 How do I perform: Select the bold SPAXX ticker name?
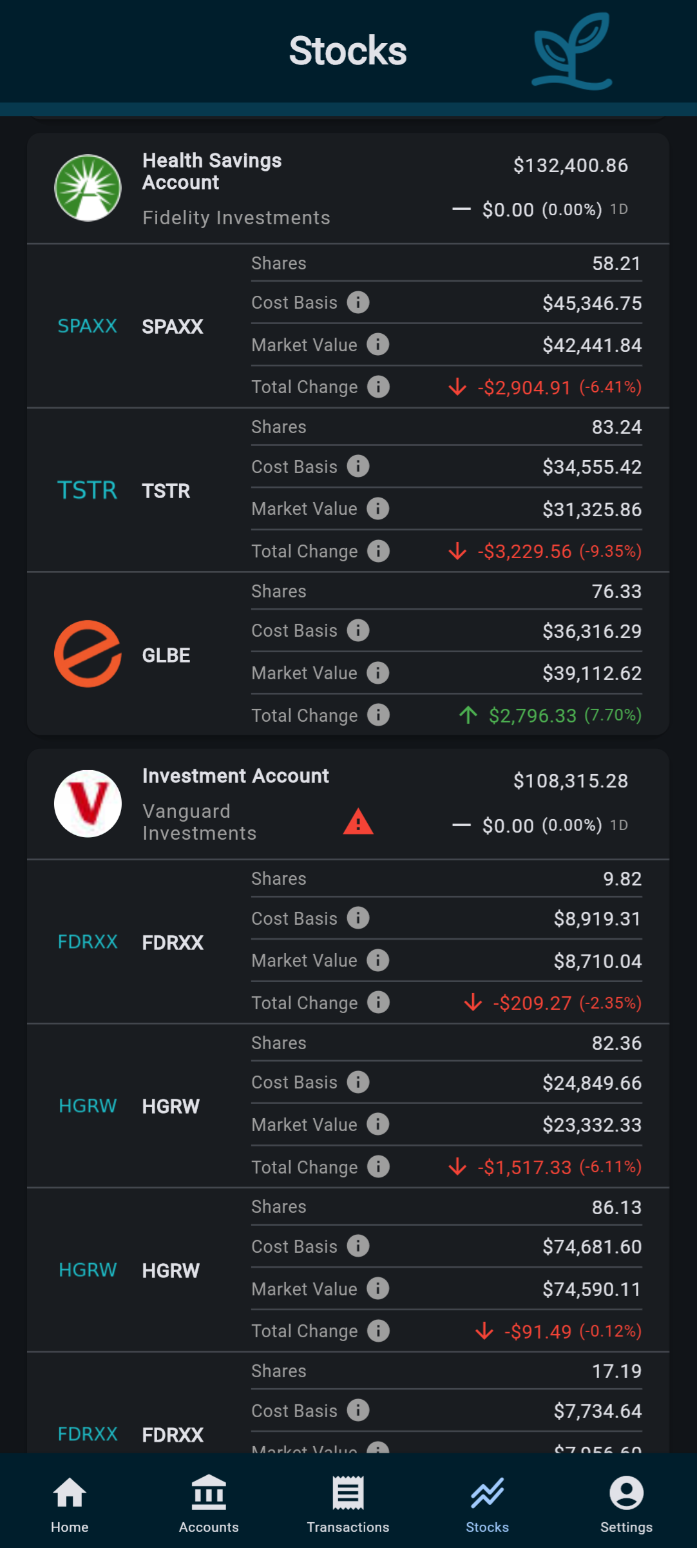[x=173, y=327]
